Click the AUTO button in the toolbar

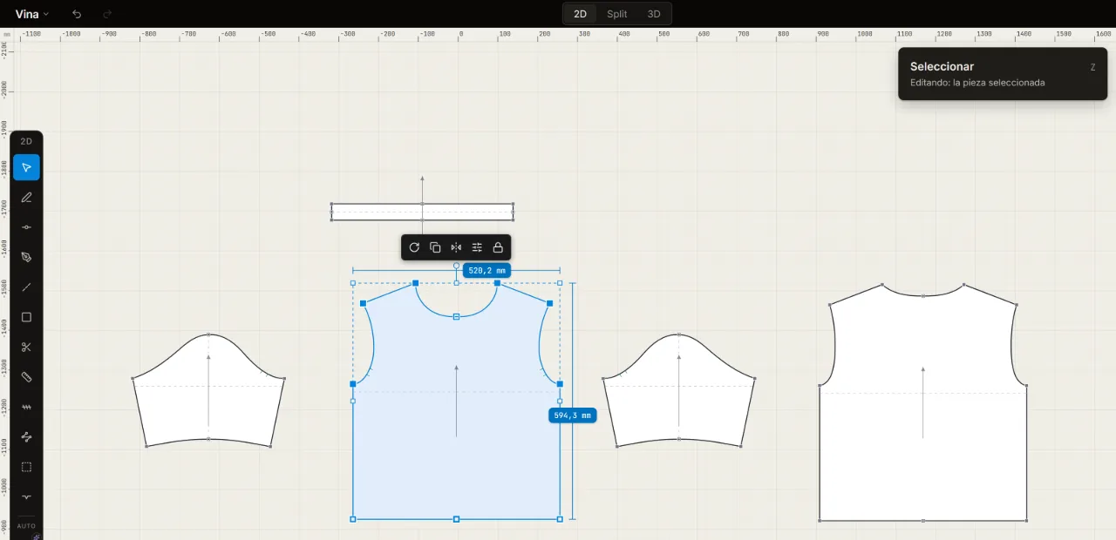point(26,526)
